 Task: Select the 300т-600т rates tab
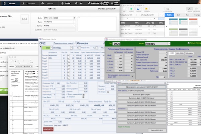coord(189,53)
